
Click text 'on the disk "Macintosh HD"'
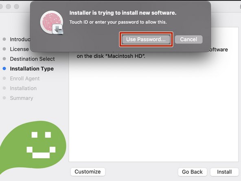click(111, 56)
